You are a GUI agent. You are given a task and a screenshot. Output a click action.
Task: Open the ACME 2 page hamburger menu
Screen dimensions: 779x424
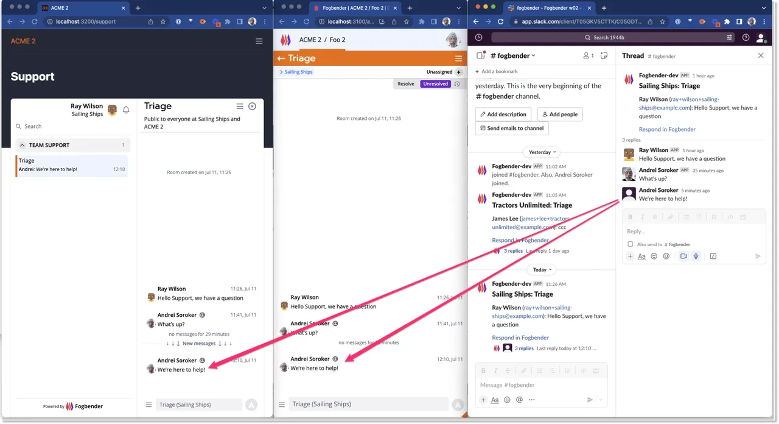259,41
